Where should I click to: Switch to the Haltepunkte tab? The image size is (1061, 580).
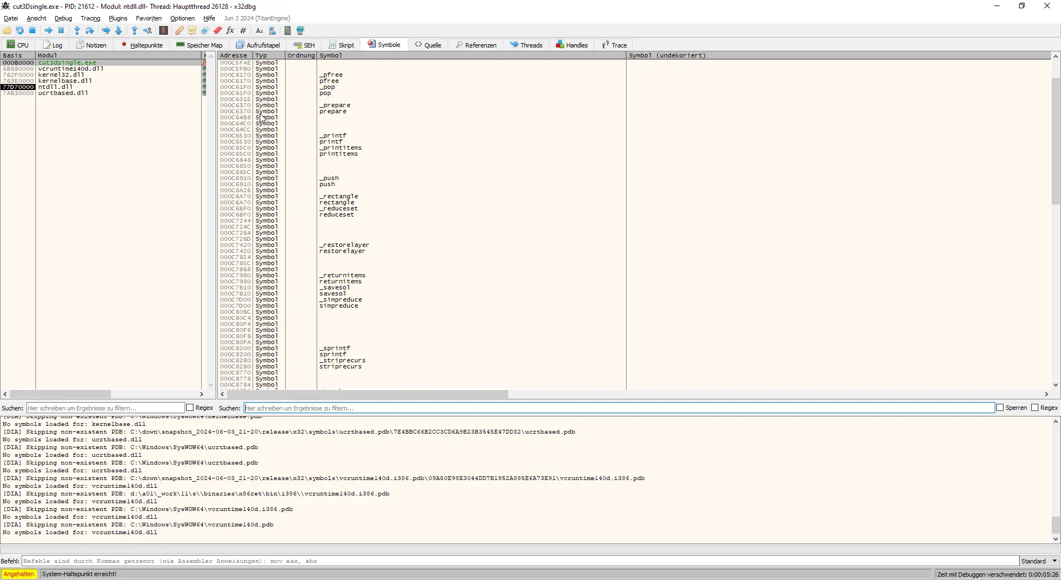142,45
